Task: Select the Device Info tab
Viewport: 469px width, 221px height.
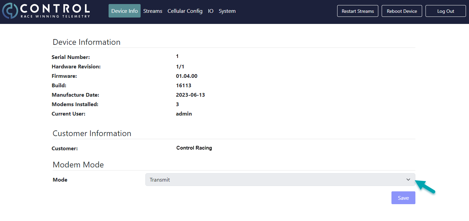Action: pyautogui.click(x=124, y=11)
